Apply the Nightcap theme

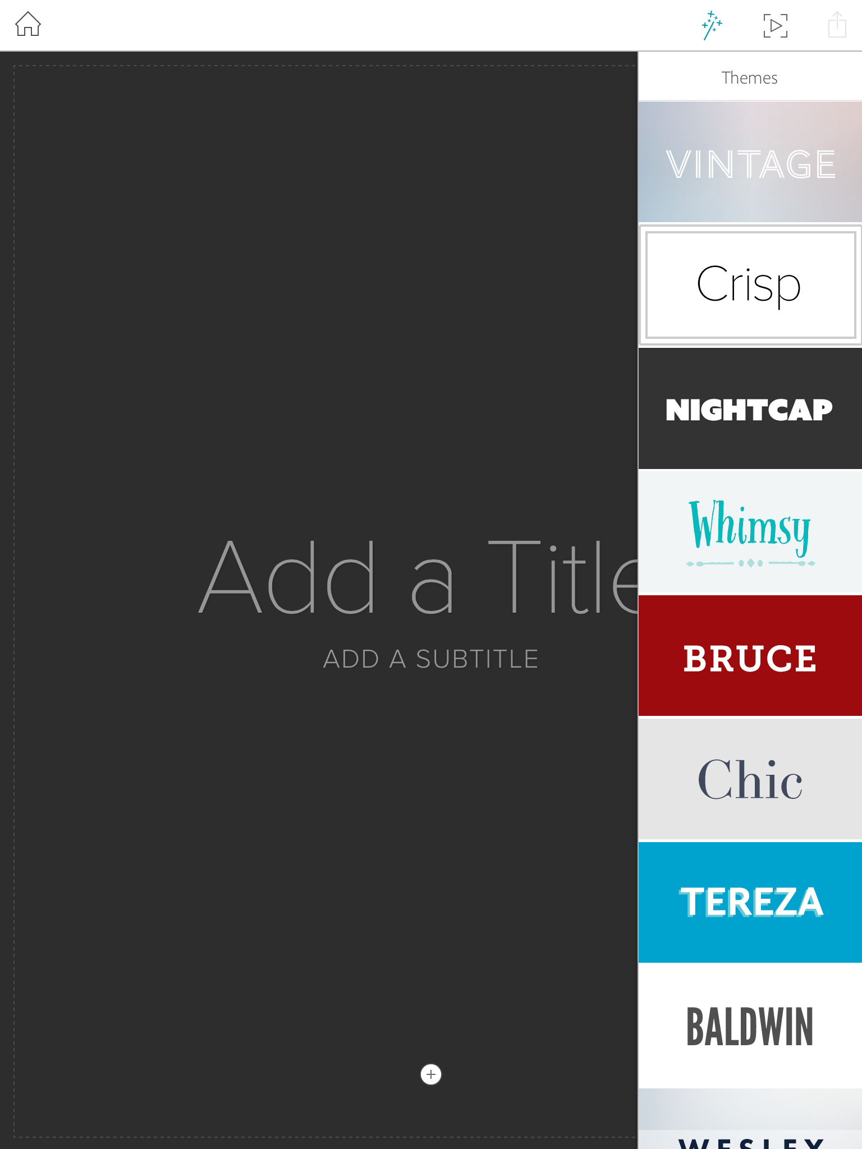click(x=750, y=408)
